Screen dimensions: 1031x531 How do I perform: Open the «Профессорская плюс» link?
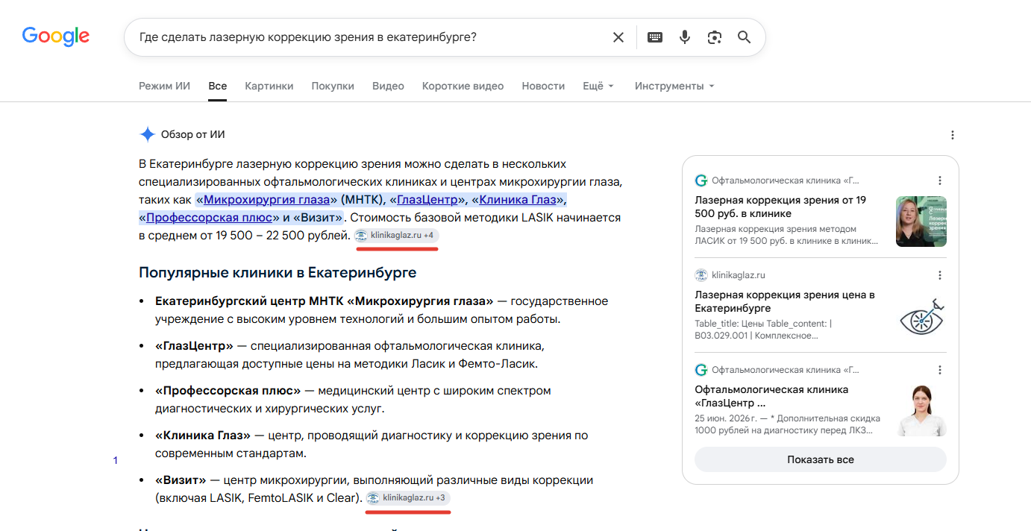209,217
